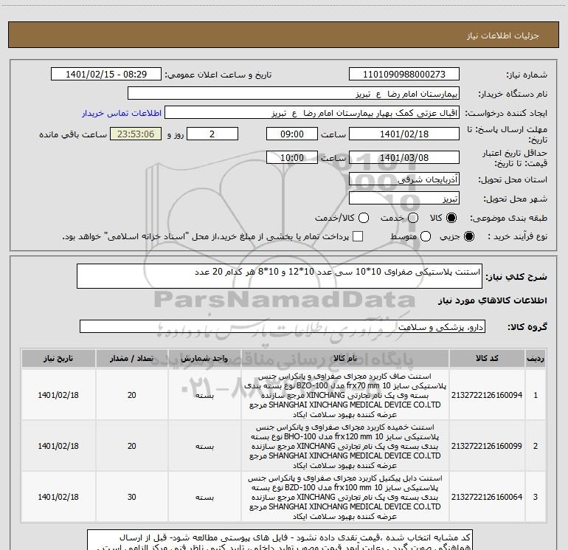Click the تاریخ نیاز column header
This screenshot has height=550, width=568.
58,358
